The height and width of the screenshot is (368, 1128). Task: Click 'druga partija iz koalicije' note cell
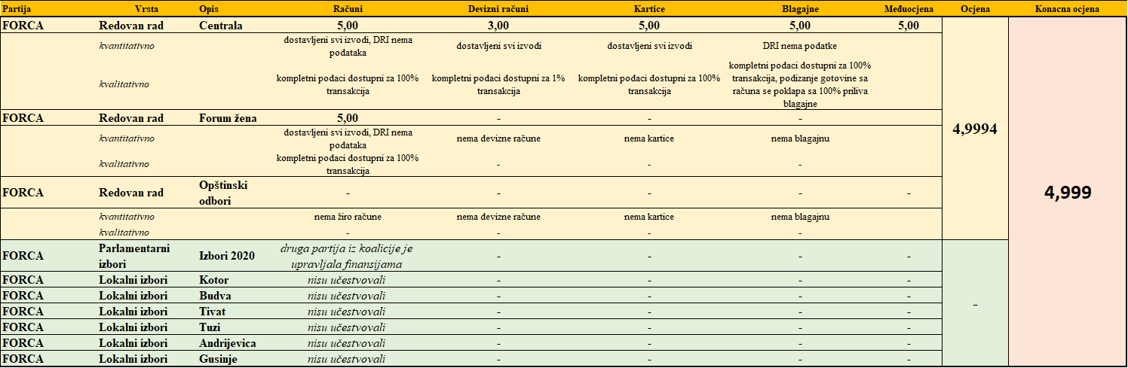(348, 255)
